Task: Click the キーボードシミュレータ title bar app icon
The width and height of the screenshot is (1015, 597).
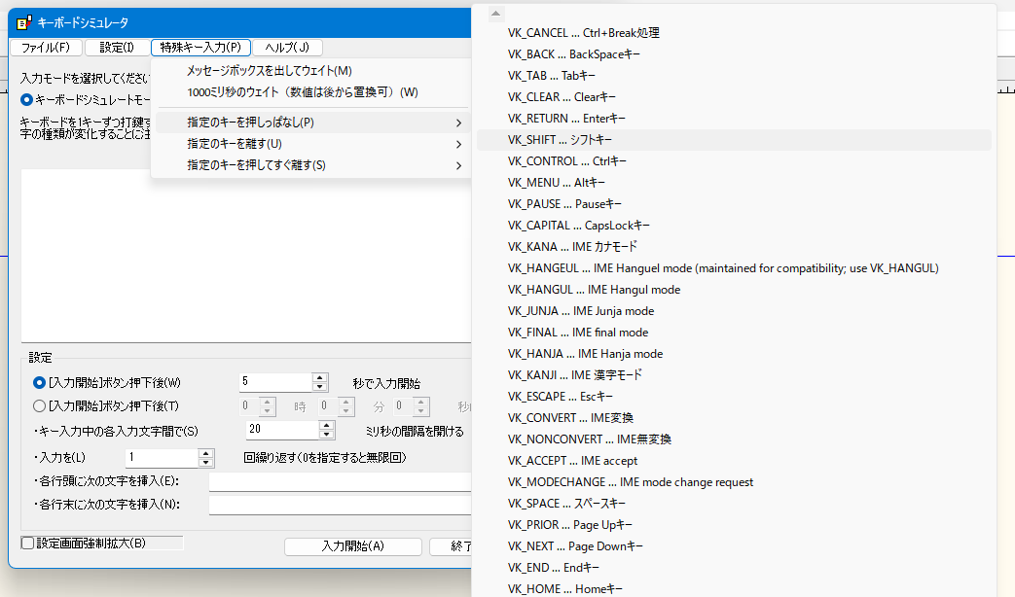Action: tap(23, 22)
